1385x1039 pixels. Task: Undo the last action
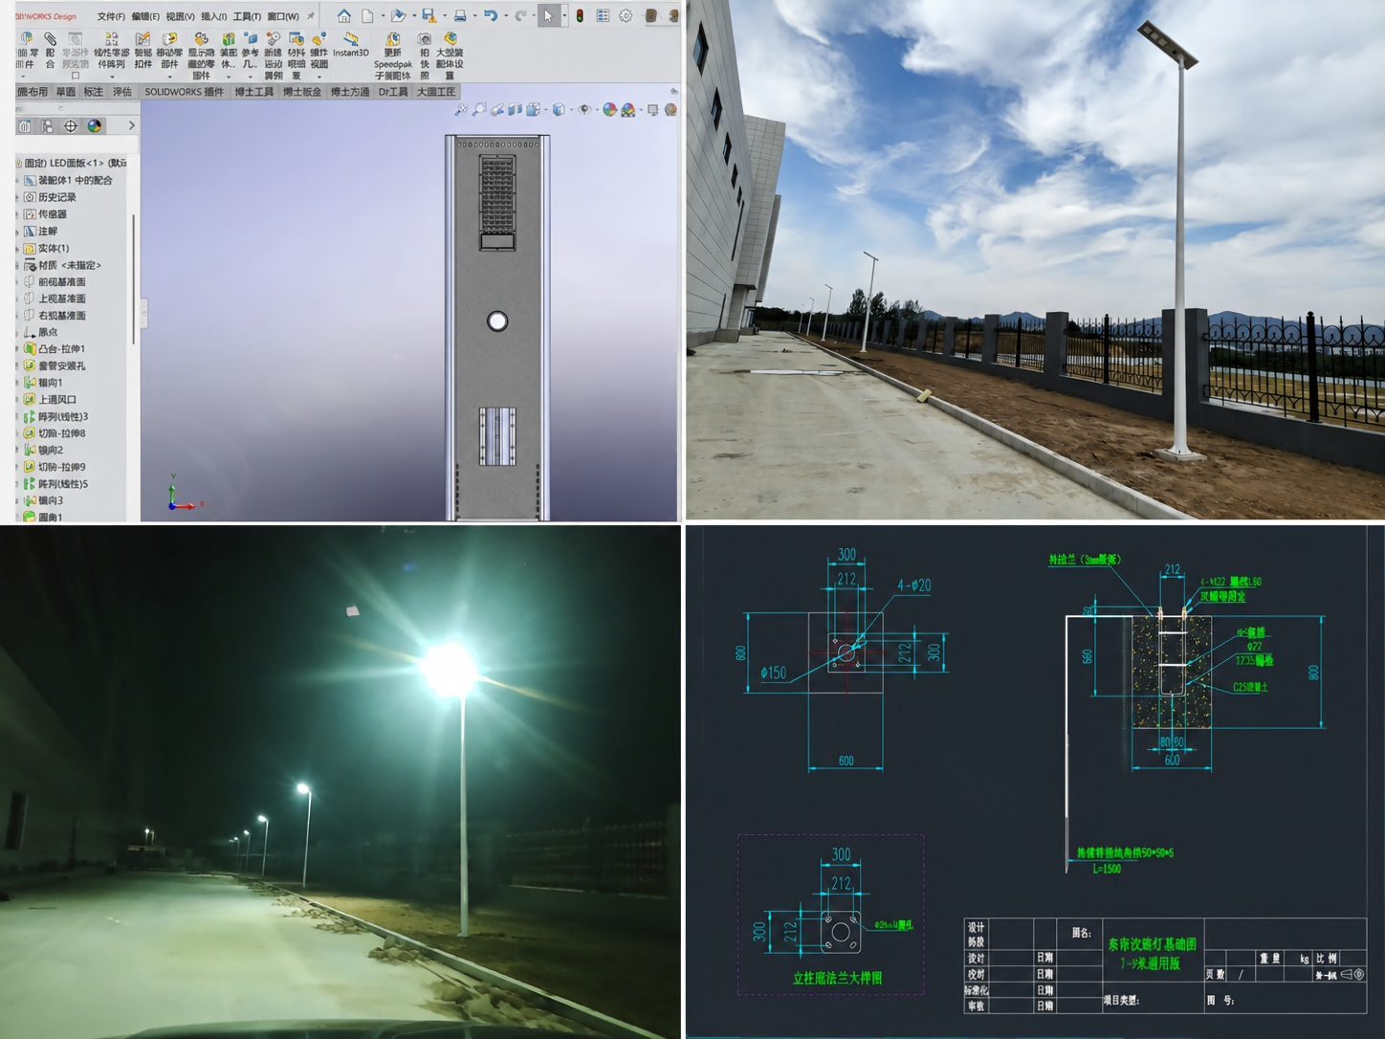[490, 15]
